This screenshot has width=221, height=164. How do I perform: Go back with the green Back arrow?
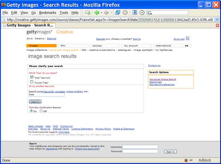pyautogui.click(x=97, y=13)
